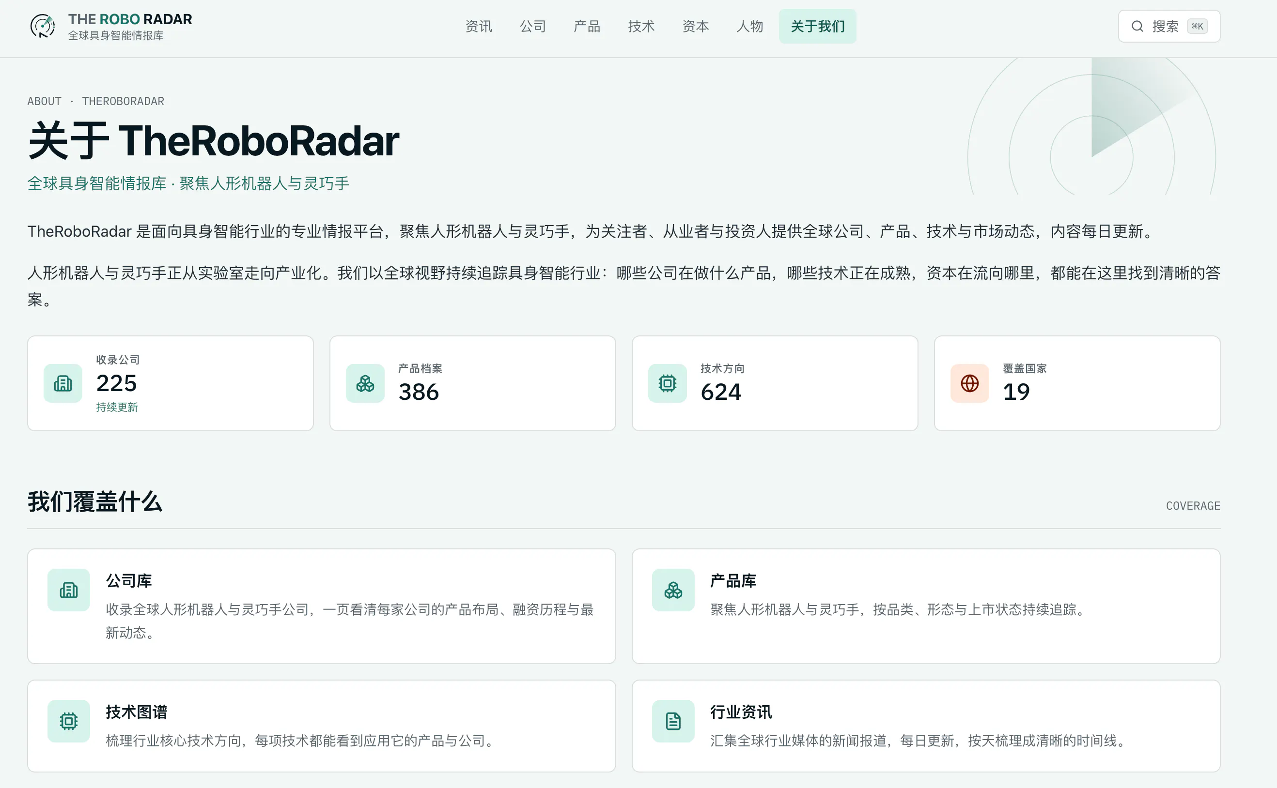Click the 产品档案 label
Screen dimensions: 1277x788
420,368
